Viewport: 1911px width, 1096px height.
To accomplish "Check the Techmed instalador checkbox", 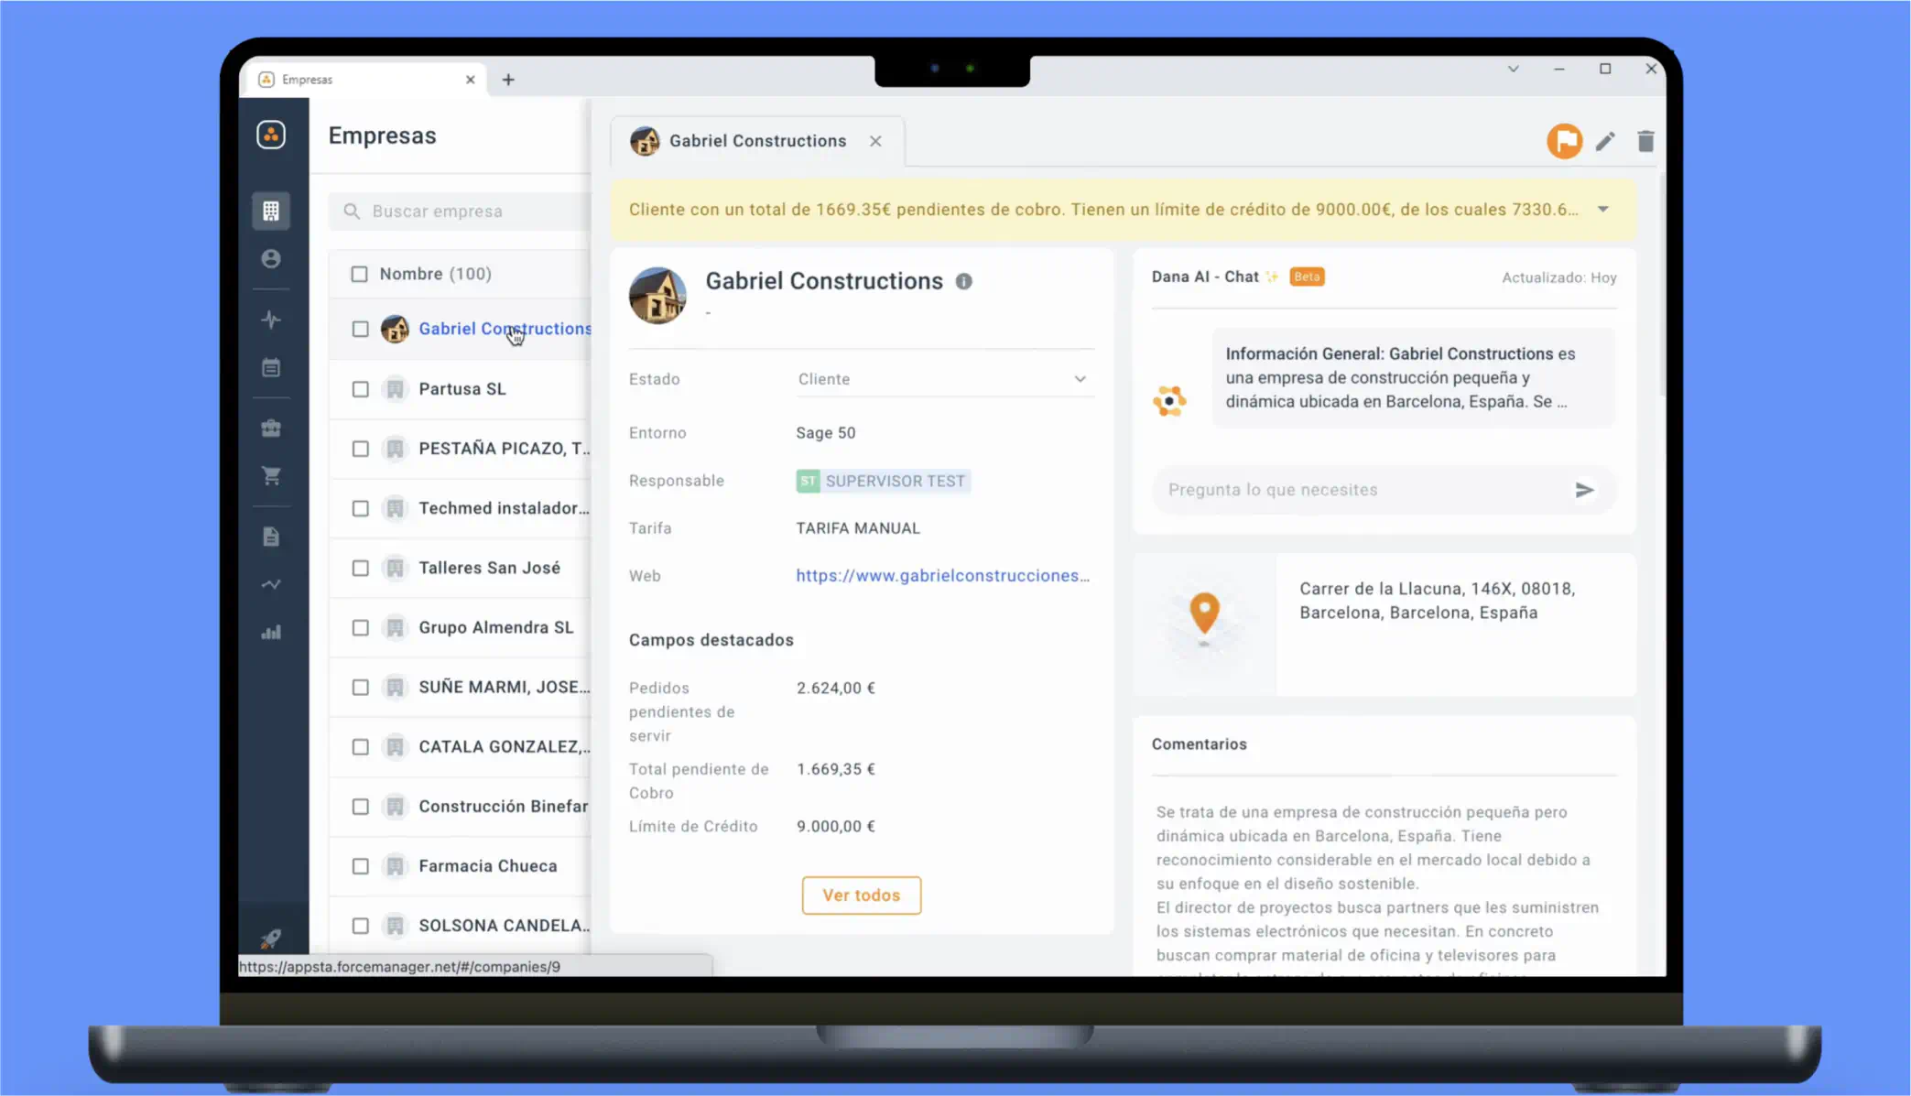I will [x=361, y=508].
